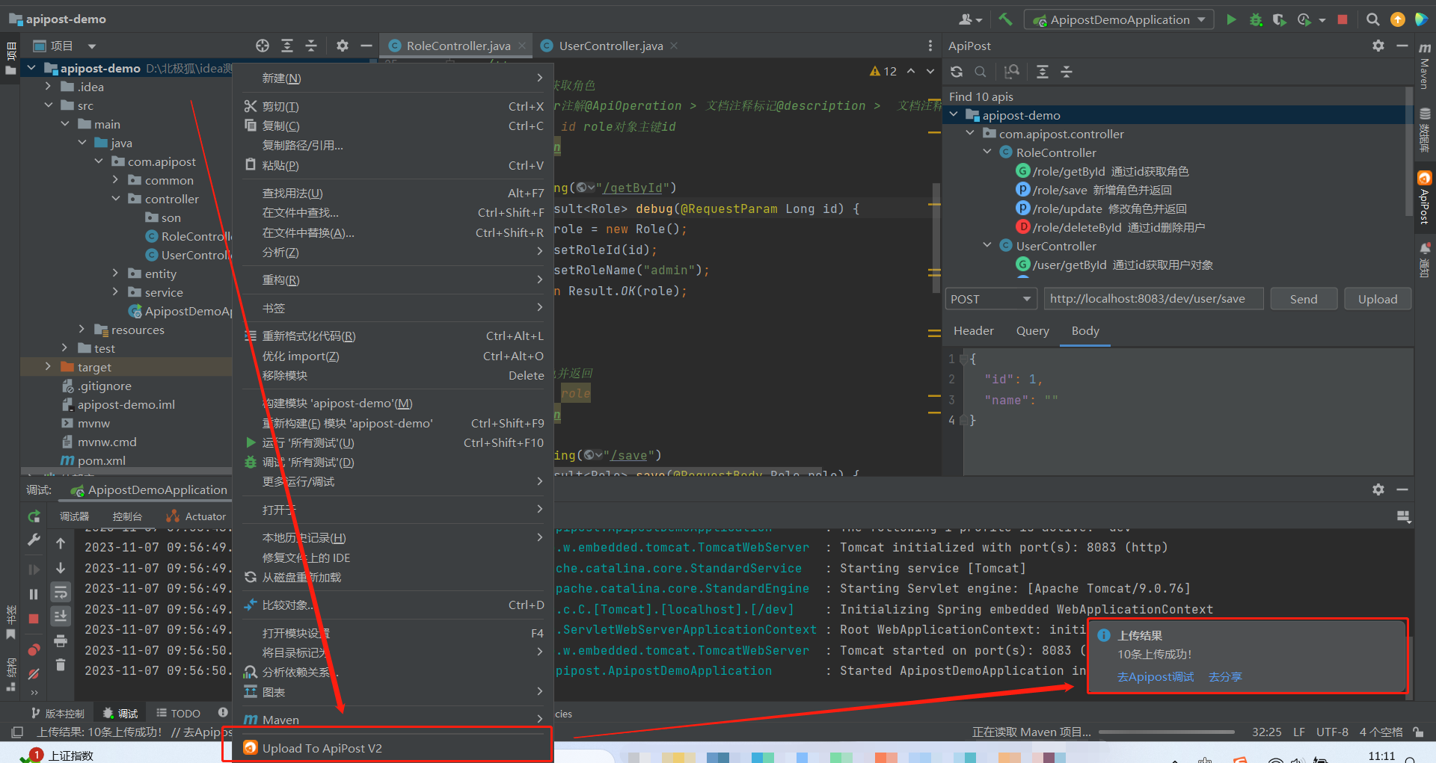Image resolution: width=1436 pixels, height=763 pixels.
Task: Click the request URL input field
Action: (x=1153, y=299)
